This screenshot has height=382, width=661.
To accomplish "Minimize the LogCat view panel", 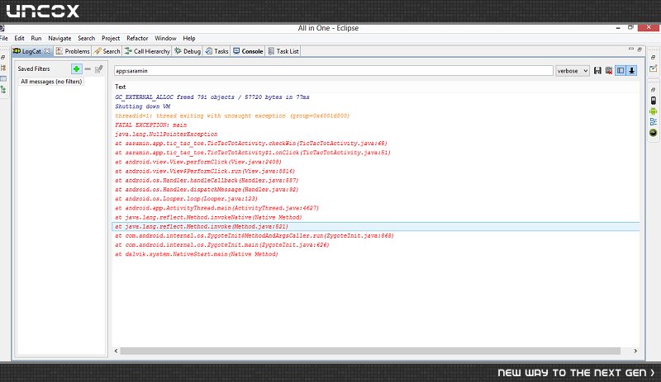I will (631, 50).
